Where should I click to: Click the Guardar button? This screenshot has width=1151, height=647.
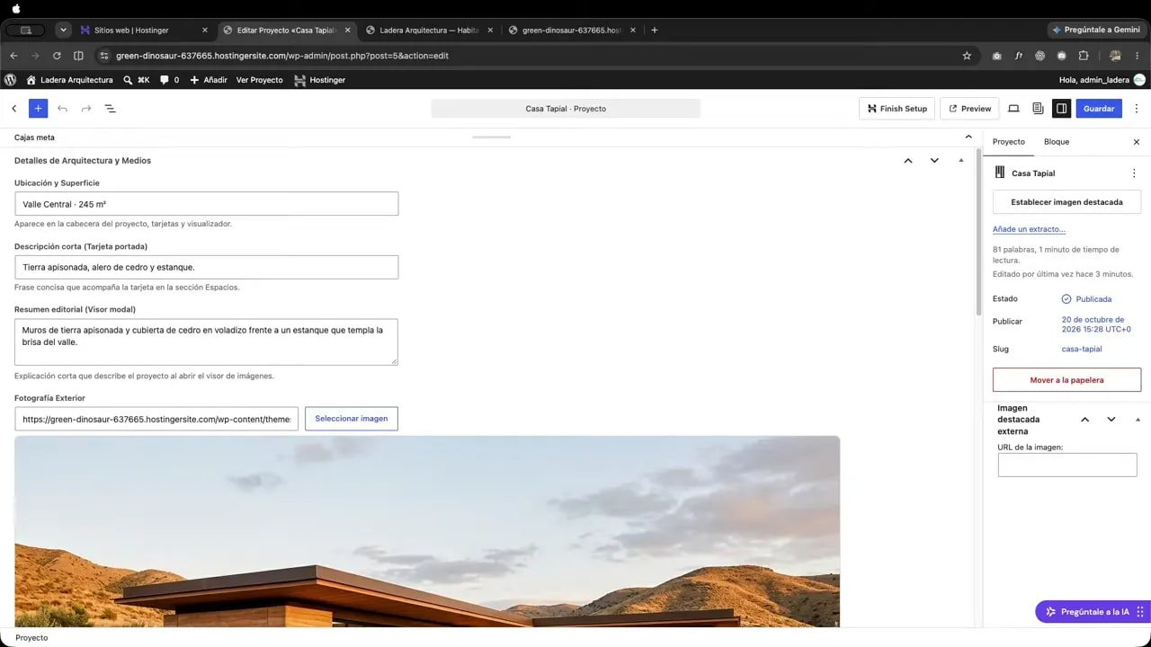coord(1099,109)
